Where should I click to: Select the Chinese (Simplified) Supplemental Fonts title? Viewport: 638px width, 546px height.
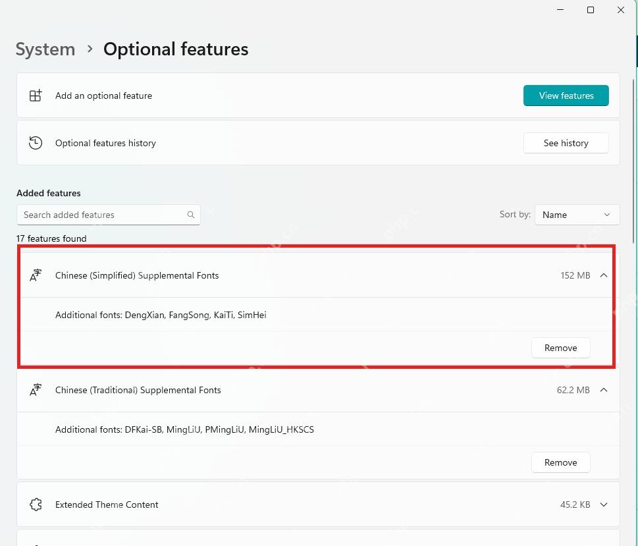click(x=137, y=276)
